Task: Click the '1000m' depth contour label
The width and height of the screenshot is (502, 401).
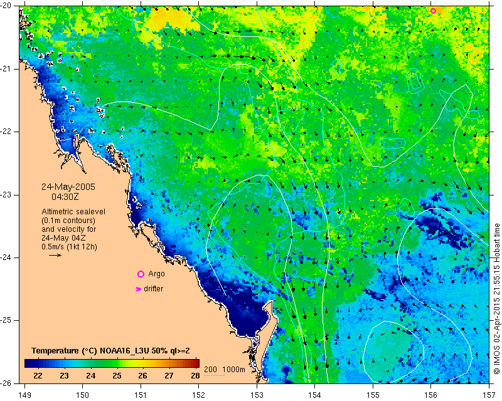Action: (233, 369)
